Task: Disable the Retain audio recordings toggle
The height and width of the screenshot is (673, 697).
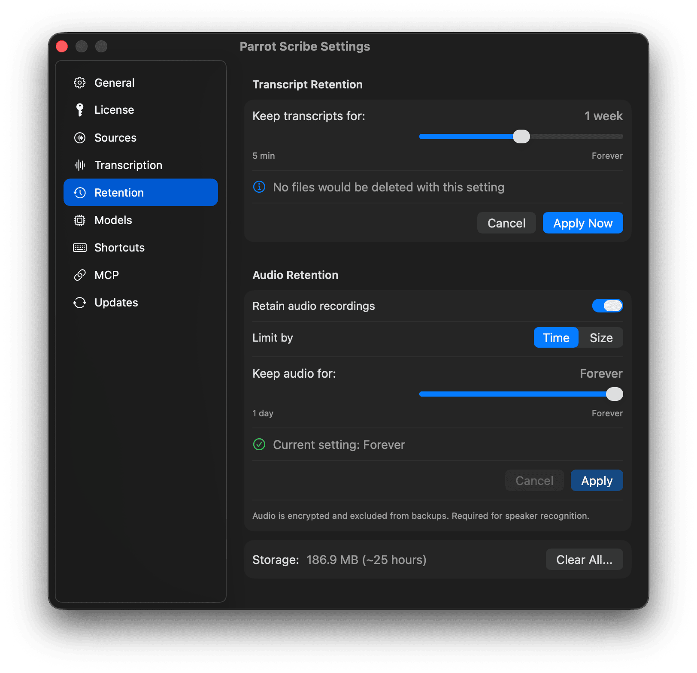Action: pos(607,306)
